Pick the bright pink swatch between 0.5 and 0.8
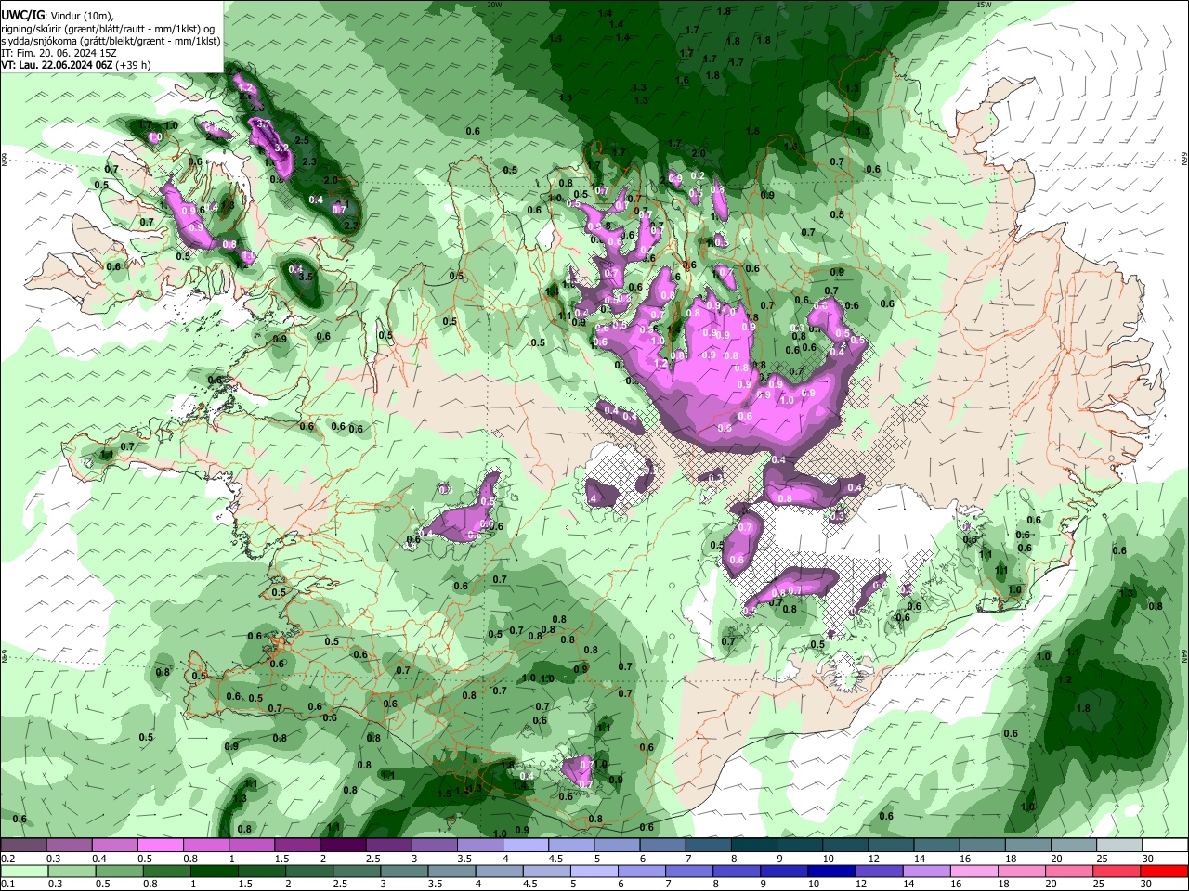Screen dimensions: 1189x891 point(160,846)
